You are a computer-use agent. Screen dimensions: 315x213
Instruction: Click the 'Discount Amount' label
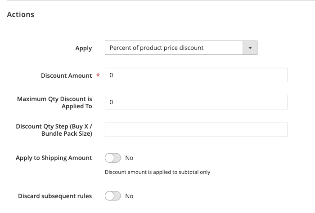point(67,75)
